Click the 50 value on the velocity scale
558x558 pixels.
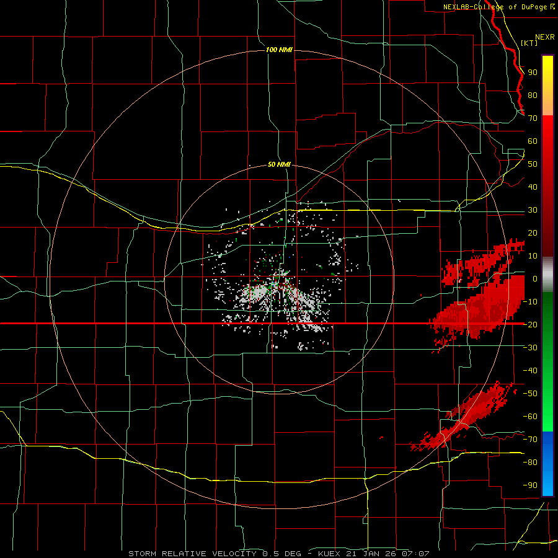click(533, 164)
